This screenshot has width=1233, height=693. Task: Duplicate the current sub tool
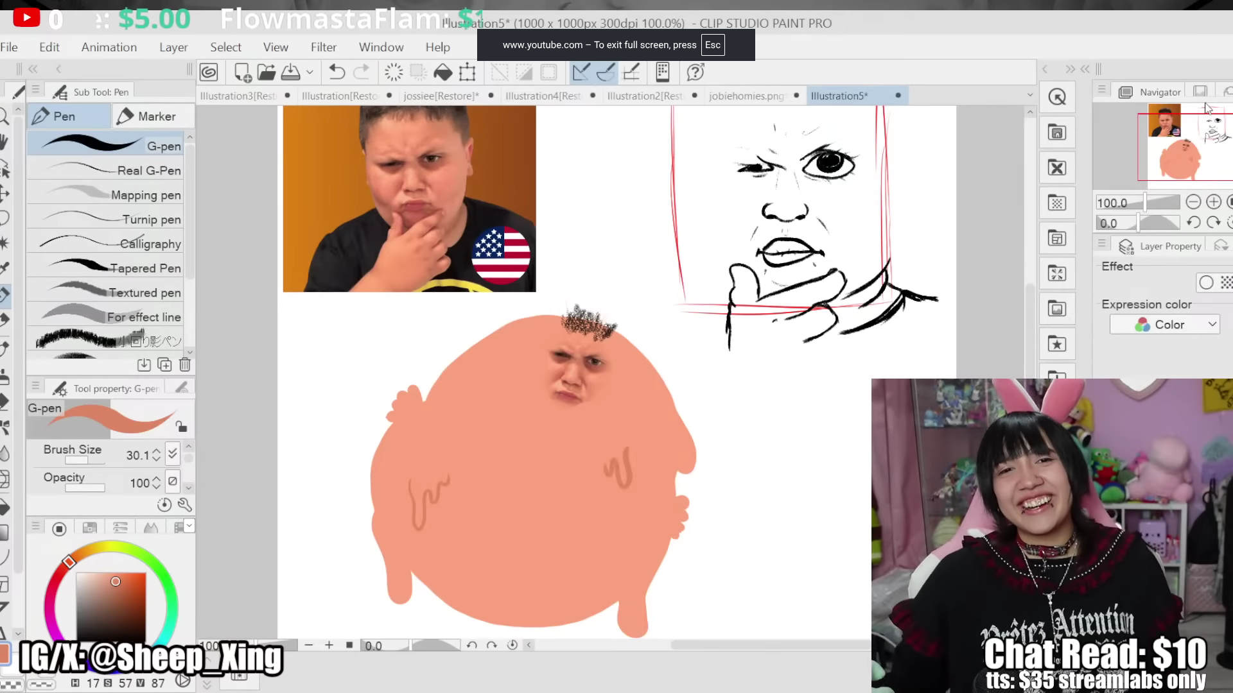point(164,364)
